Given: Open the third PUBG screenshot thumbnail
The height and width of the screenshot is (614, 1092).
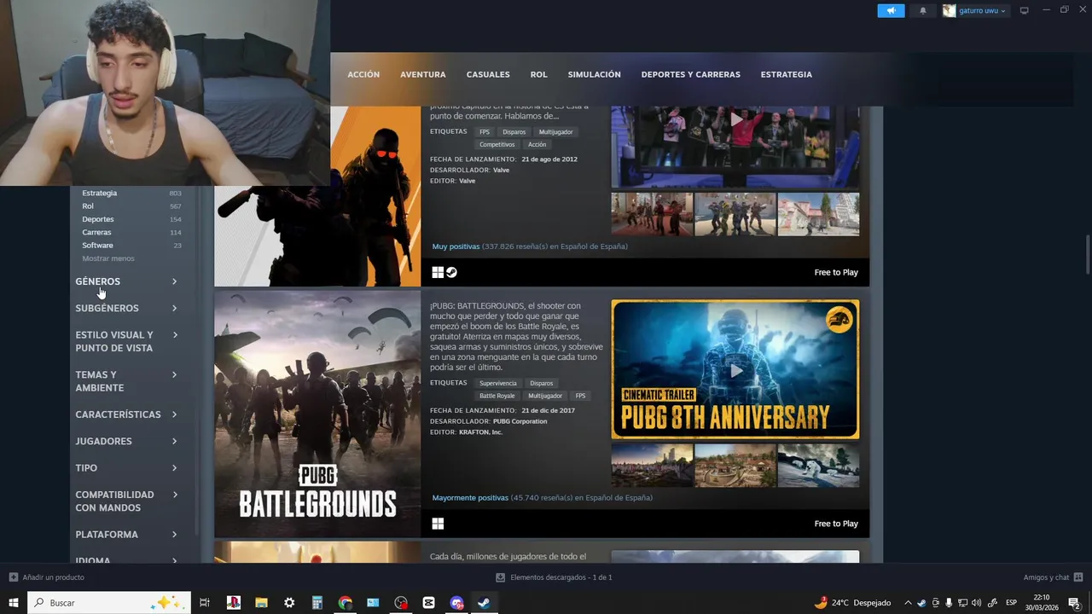Looking at the screenshot, I should pos(819,466).
